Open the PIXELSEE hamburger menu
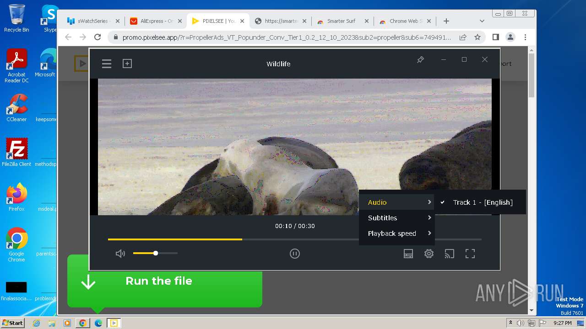The image size is (586, 329). tap(107, 64)
